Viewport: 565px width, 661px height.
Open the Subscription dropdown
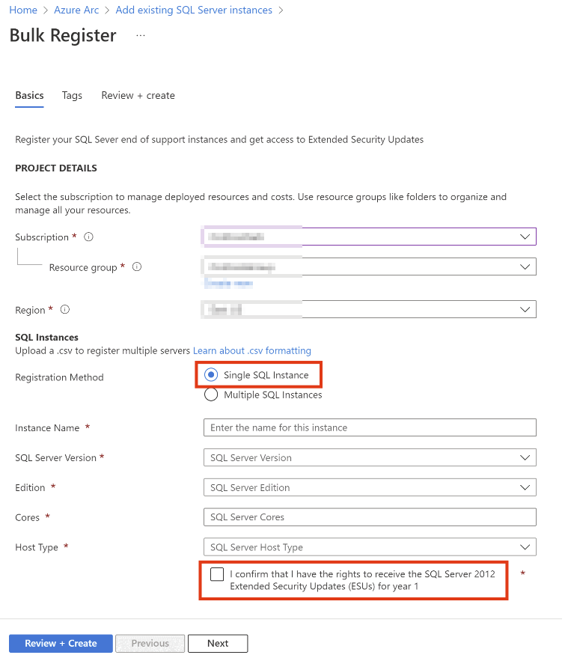pos(370,237)
